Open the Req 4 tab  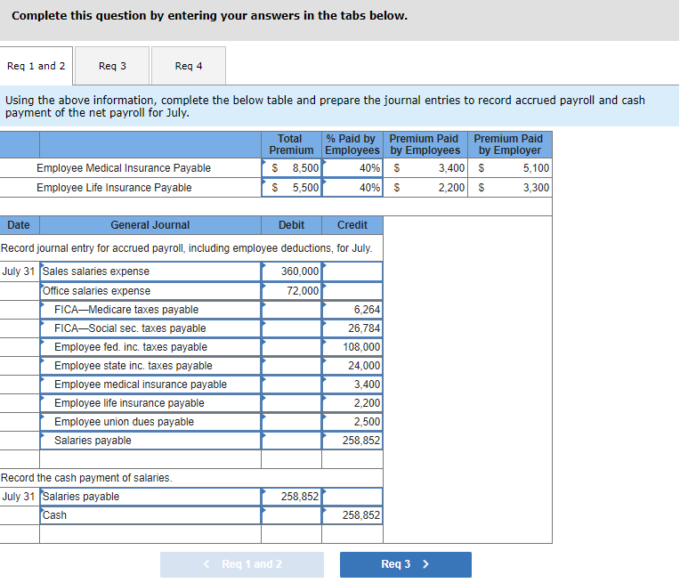point(189,66)
